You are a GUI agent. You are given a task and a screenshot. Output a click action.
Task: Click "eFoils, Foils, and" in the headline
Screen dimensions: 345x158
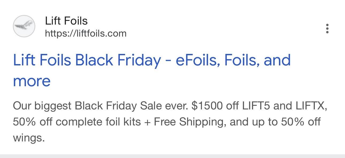pyautogui.click(x=233, y=60)
